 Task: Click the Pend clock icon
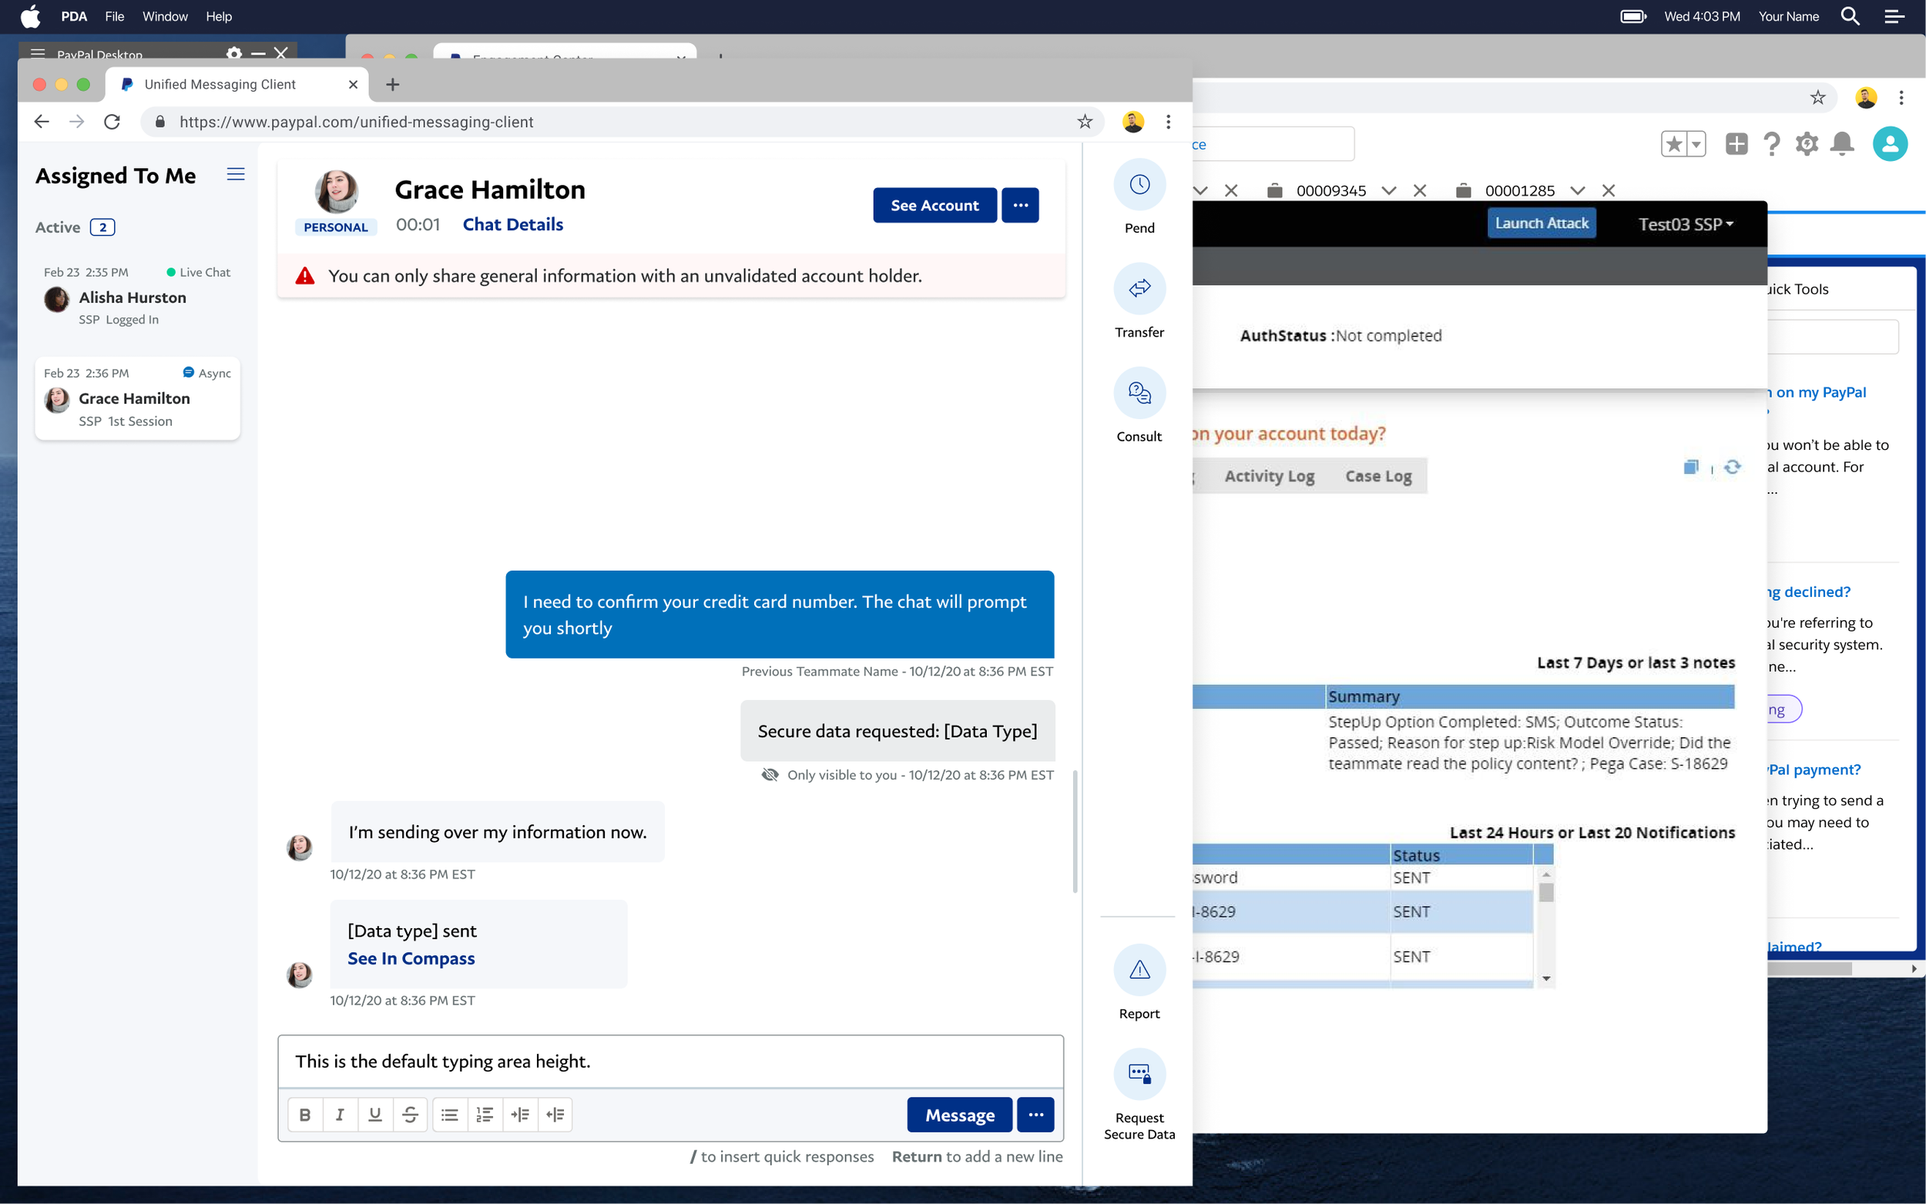(x=1139, y=186)
